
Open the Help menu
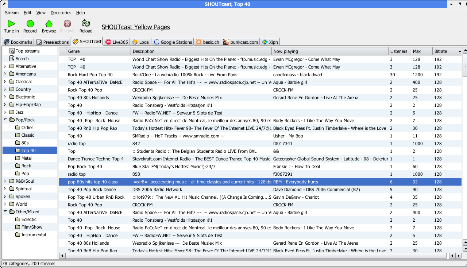click(x=80, y=13)
